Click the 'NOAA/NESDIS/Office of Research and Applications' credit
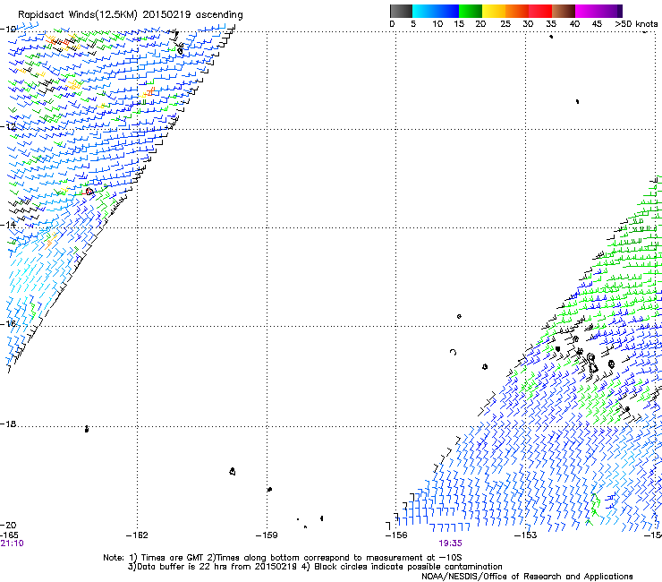The width and height of the screenshot is (662, 582). [x=527, y=577]
